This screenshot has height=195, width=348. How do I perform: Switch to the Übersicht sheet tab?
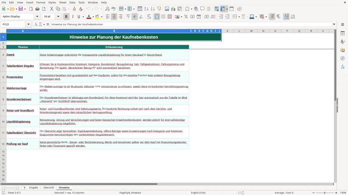(48, 187)
